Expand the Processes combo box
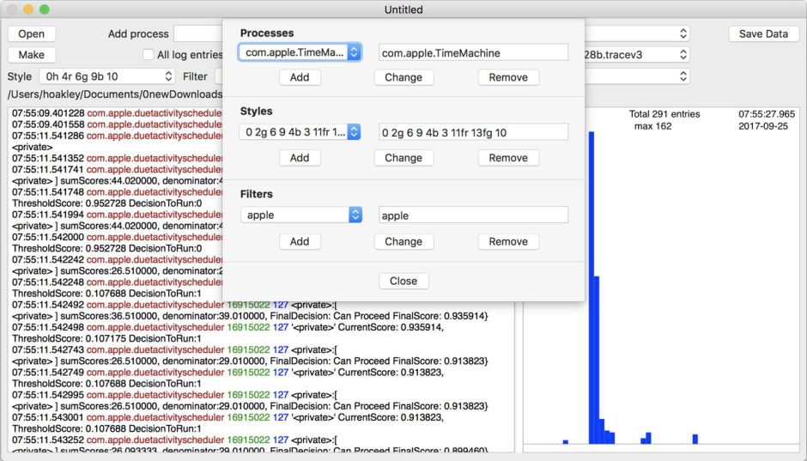807x461 pixels. tap(355, 53)
